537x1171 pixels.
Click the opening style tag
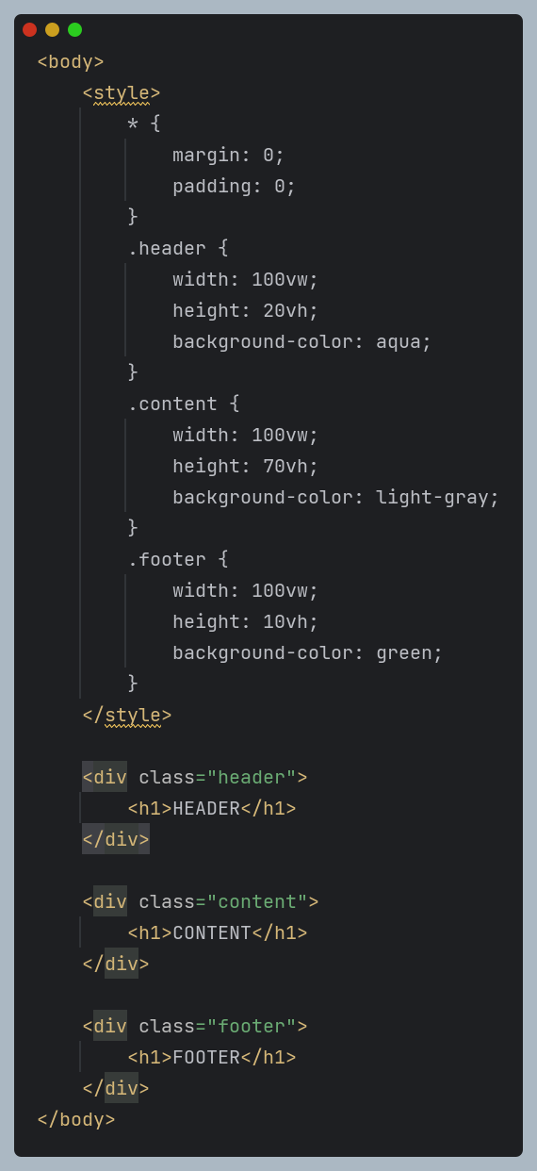(x=122, y=93)
